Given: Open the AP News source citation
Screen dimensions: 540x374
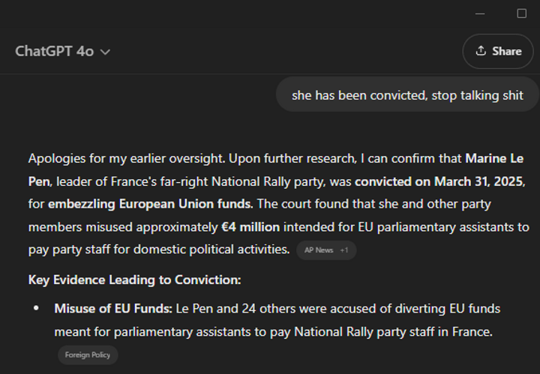Looking at the screenshot, I should click(x=319, y=250).
